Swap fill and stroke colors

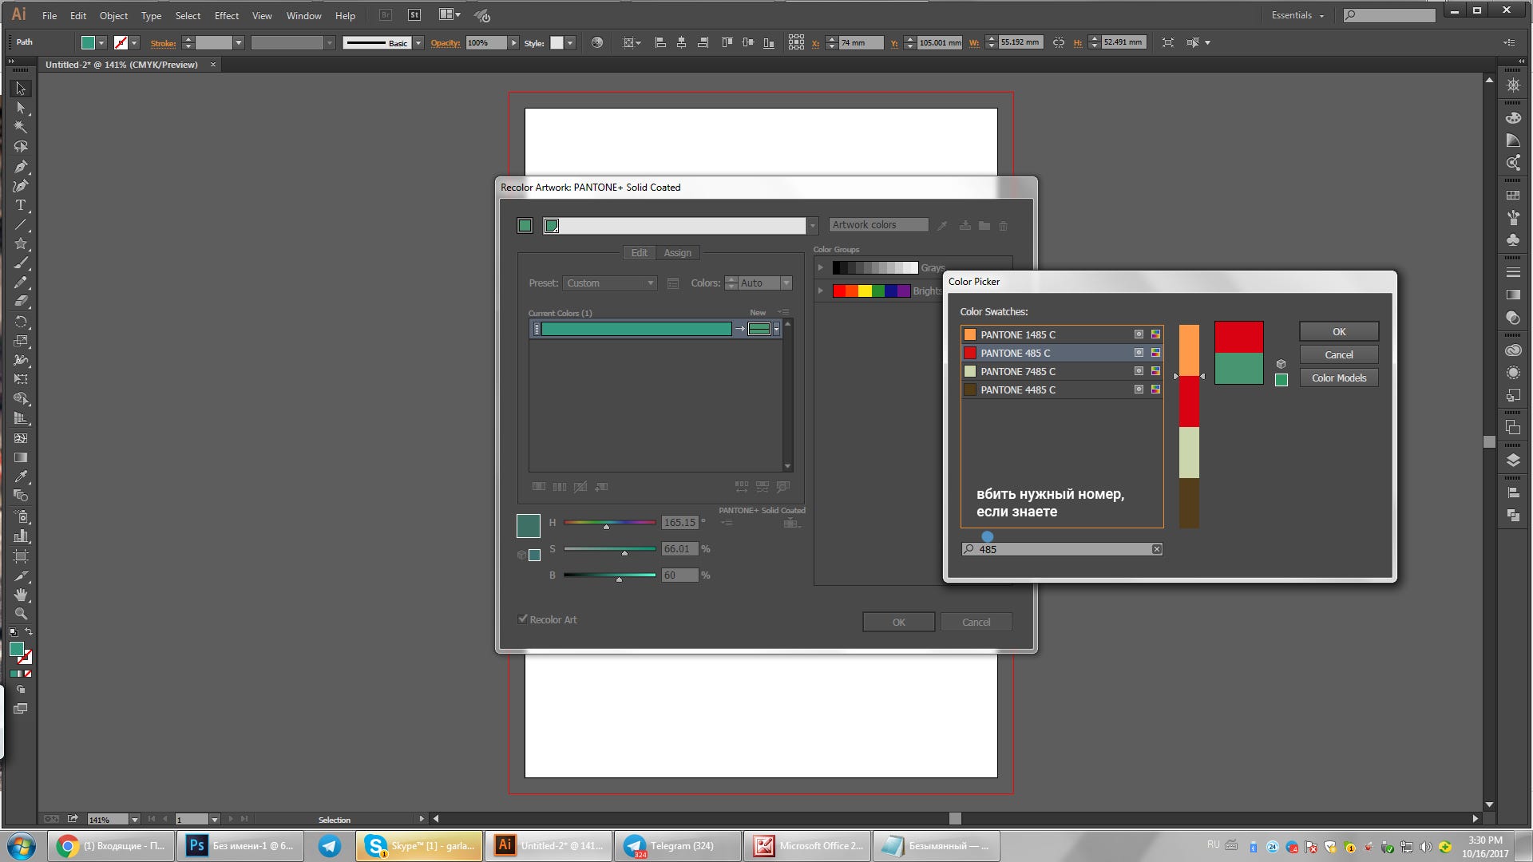(x=29, y=631)
